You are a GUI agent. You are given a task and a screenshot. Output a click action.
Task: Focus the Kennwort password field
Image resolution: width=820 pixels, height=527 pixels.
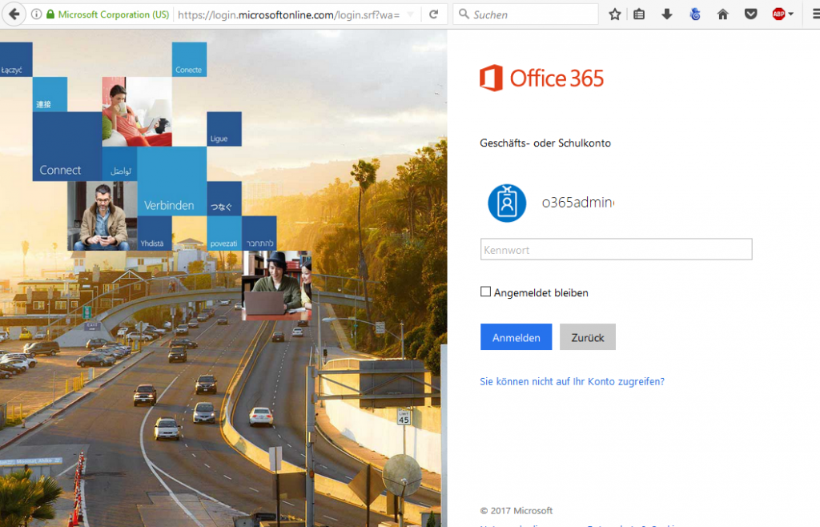[x=615, y=249]
